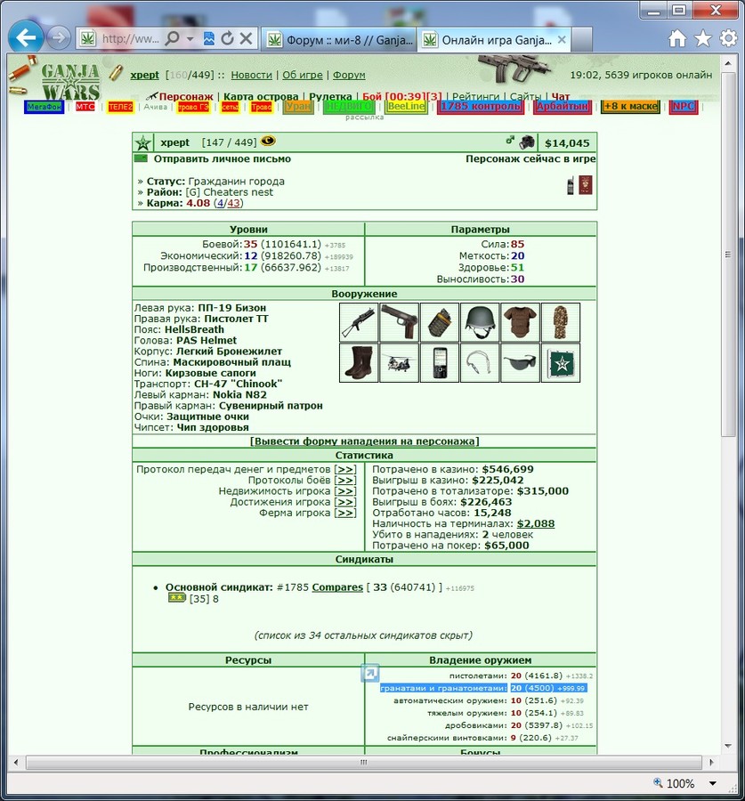Close the Онлайн игра Ganja tab

562,39
